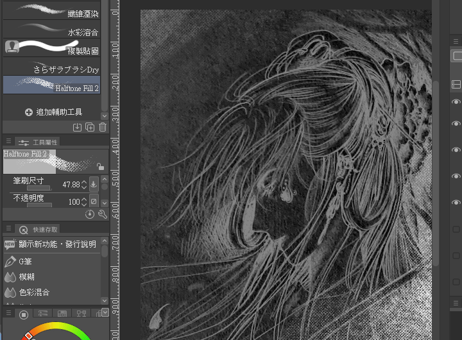Click the orange hue marker on the color wheel
This screenshot has width=462, height=340.
pos(28,336)
